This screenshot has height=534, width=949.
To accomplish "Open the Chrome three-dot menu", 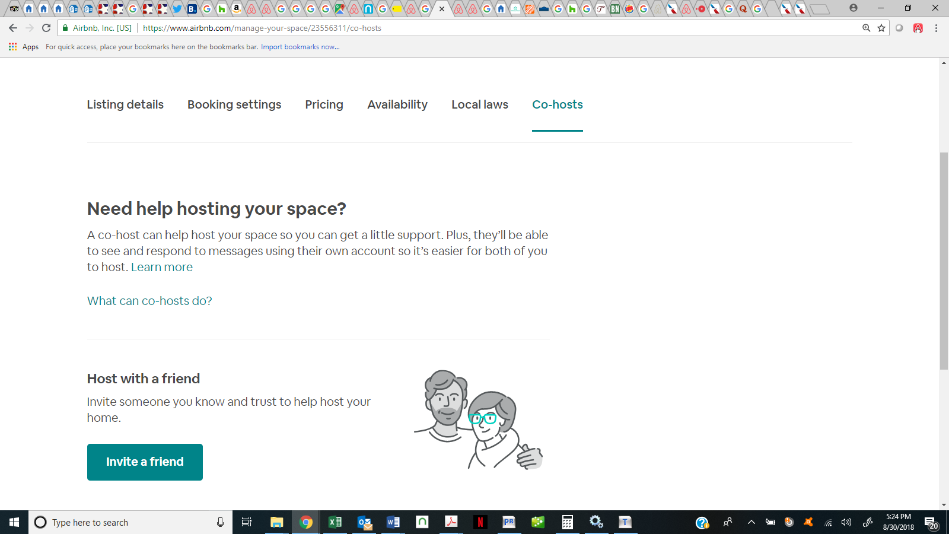I will coord(937,27).
